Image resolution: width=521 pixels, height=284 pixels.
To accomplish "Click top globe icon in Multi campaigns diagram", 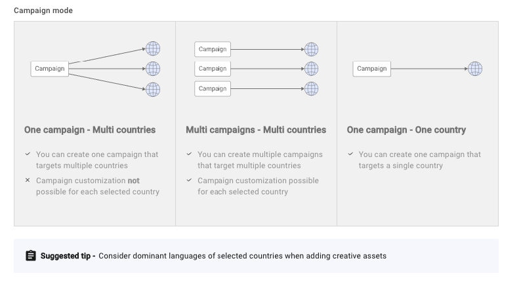I will (311, 49).
